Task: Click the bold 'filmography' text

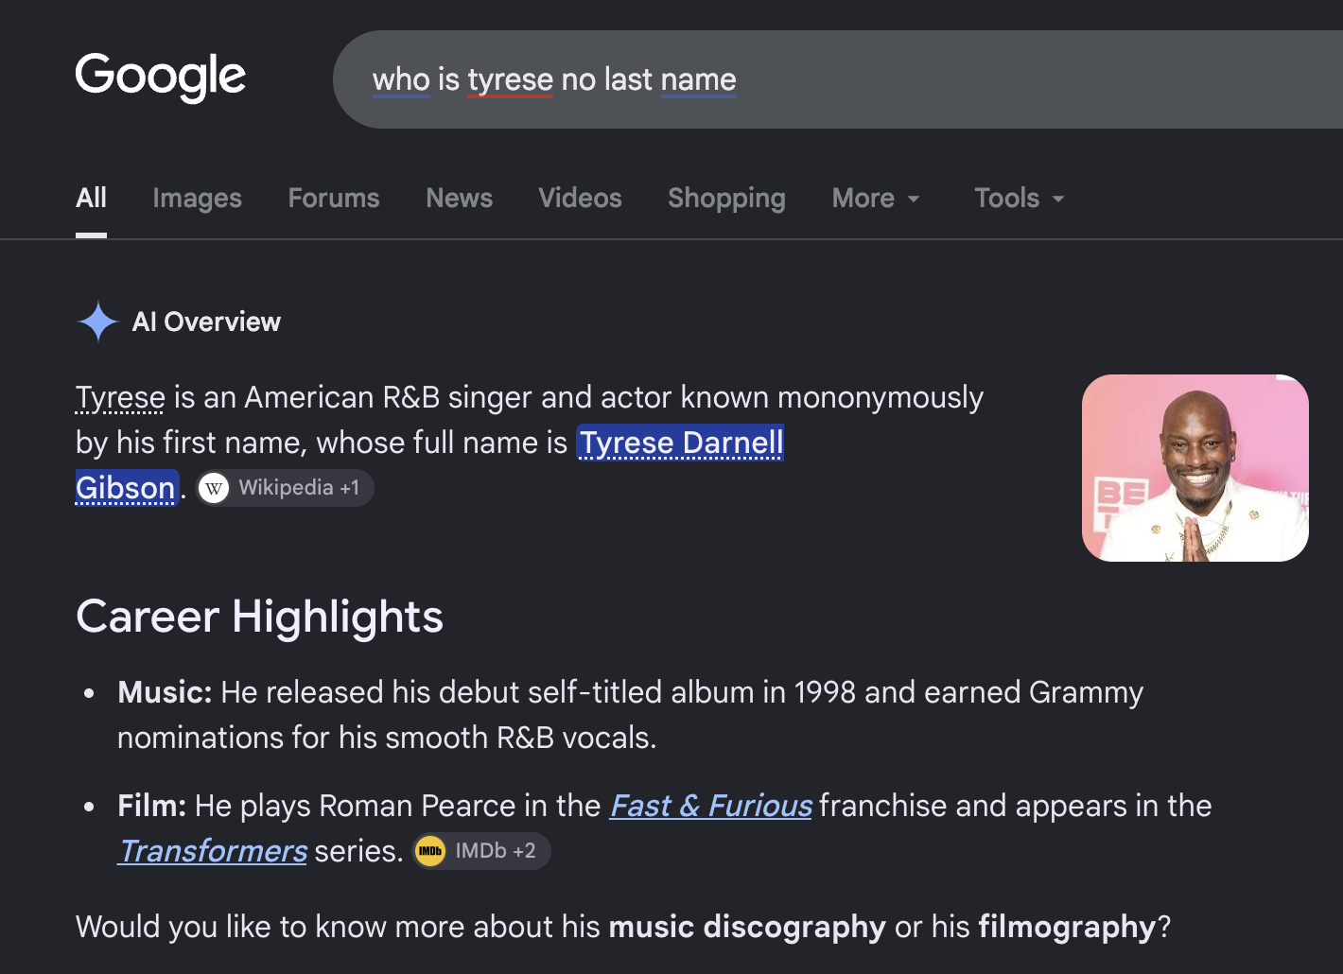Action: [1067, 927]
